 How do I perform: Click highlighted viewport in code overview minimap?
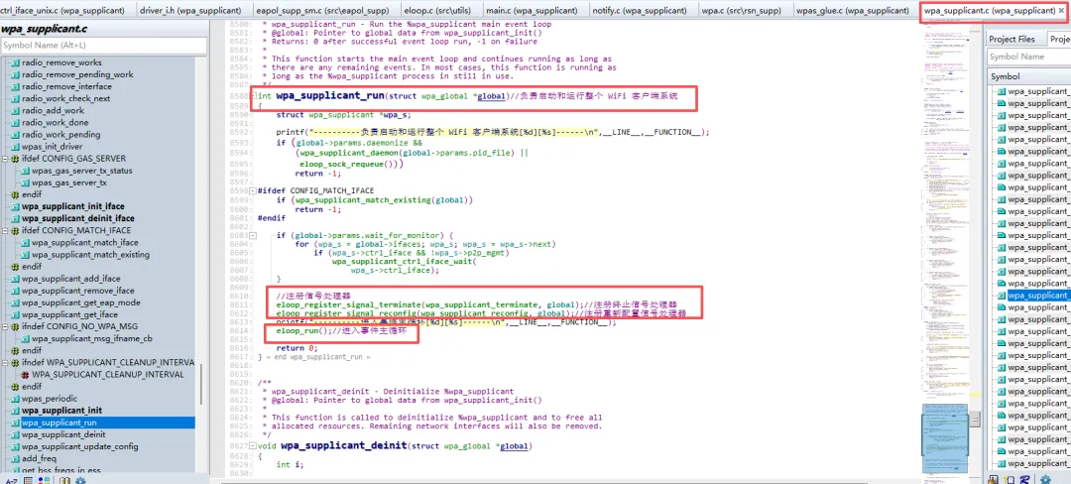(946, 438)
